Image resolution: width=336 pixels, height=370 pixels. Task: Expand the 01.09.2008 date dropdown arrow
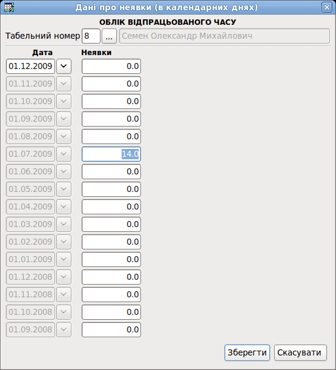(64, 329)
